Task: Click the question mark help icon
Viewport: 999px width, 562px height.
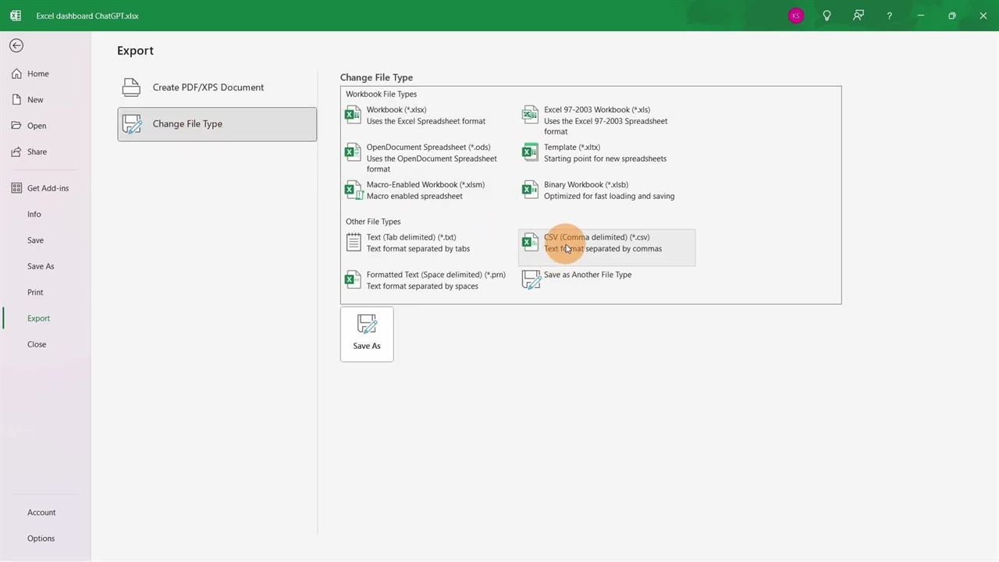Action: (x=889, y=16)
